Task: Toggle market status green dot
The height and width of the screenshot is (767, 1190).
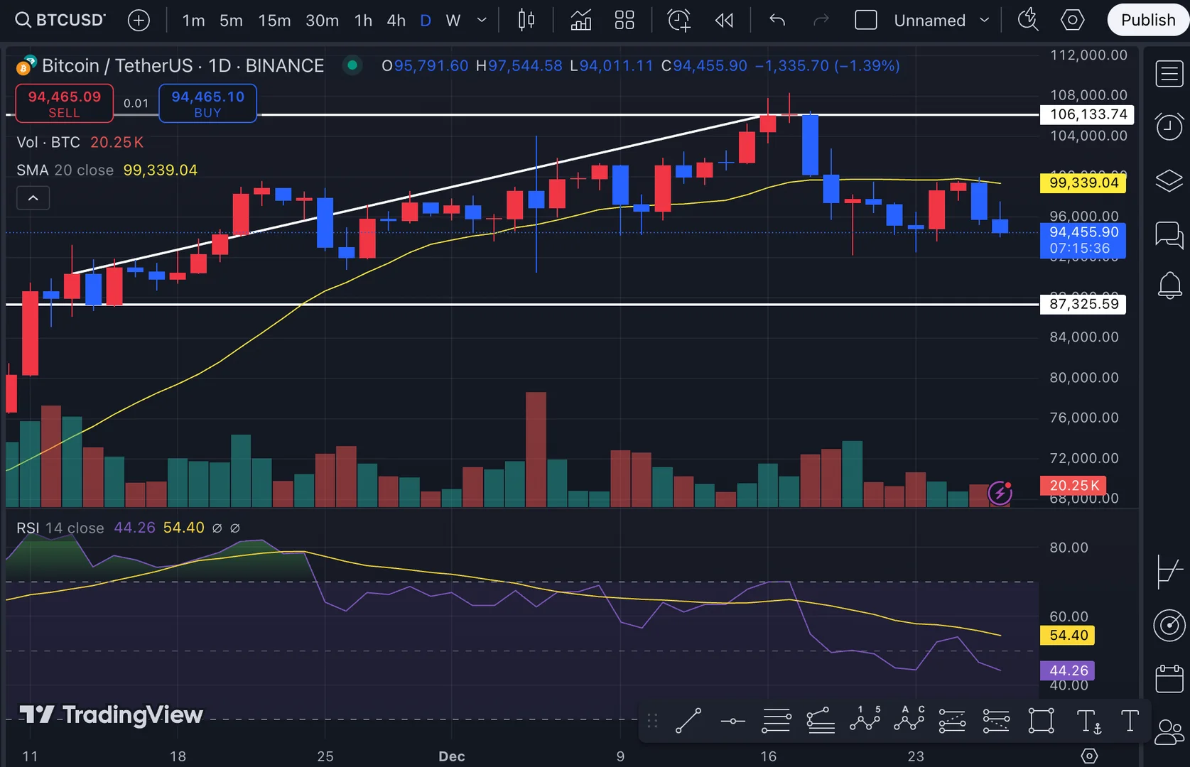Action: pyautogui.click(x=352, y=65)
